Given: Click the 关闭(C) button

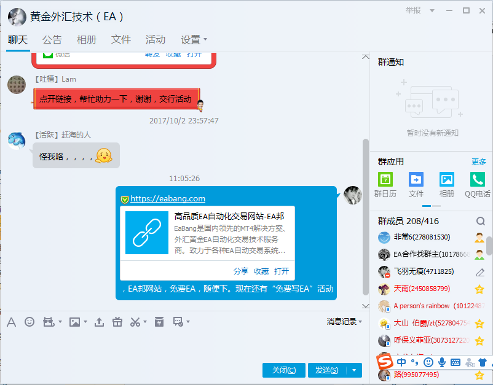Looking at the screenshot, I should coord(283,370).
